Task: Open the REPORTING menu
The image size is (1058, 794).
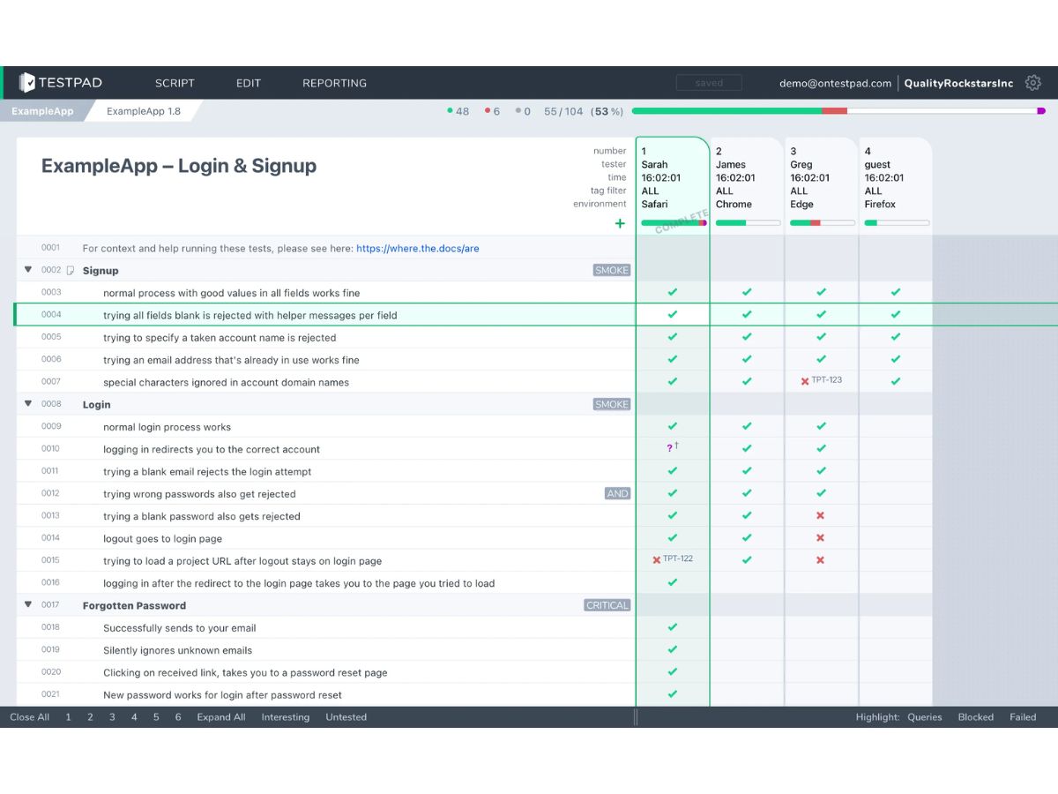Action: tap(334, 83)
